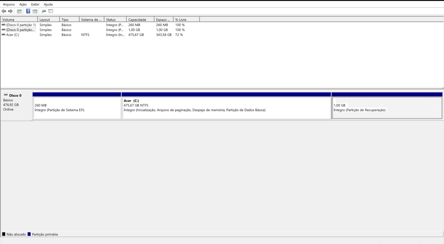Open the Ação menu
This screenshot has height=244, width=444.
click(23, 4)
